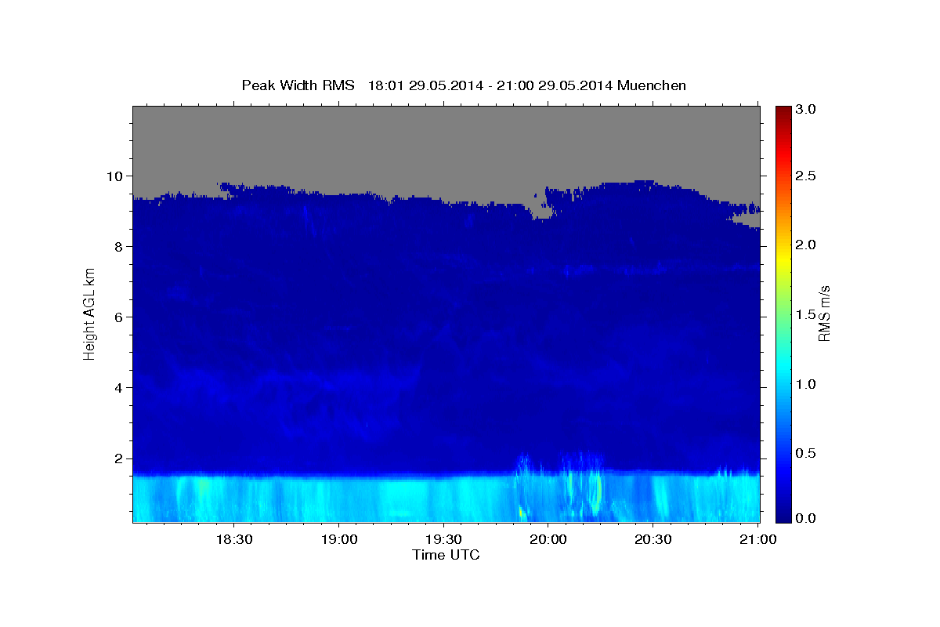
Task: Click the 18:30 time tick label
Action: tap(233, 540)
